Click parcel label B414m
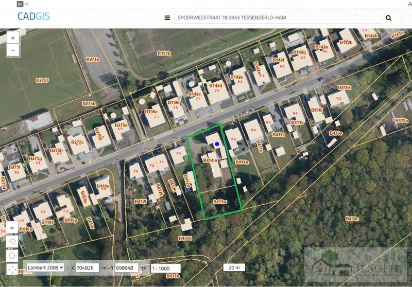The height and width of the screenshot is (287, 412). click(x=210, y=160)
